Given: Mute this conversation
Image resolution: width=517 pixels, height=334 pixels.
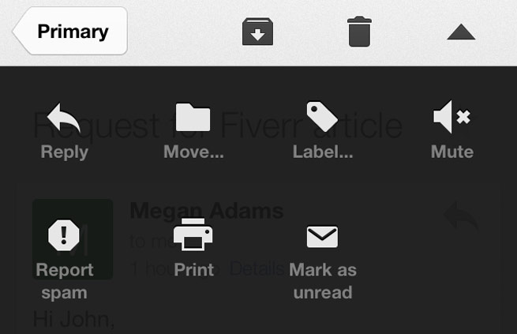Looking at the screenshot, I should pos(452,130).
